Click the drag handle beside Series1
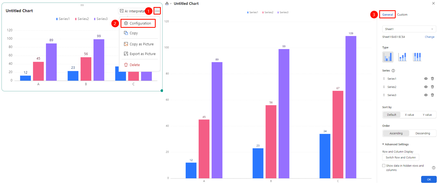 coord(384,79)
